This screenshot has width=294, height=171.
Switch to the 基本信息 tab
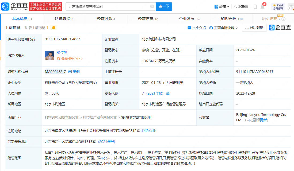22,19
